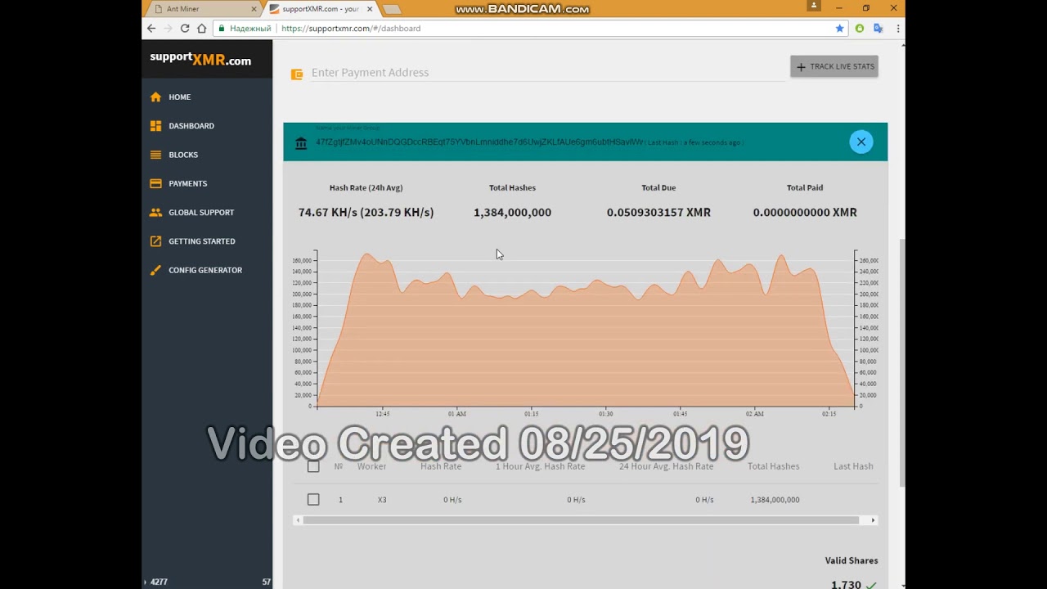
Task: Remove the tracked address with the X button
Action: (x=861, y=142)
